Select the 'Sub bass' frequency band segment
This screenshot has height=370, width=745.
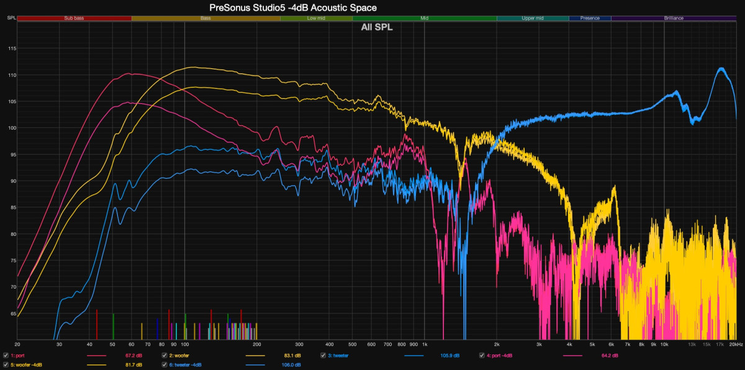(x=74, y=19)
